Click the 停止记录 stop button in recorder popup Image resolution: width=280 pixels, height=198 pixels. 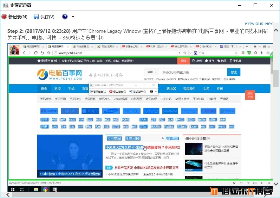tap(118, 92)
